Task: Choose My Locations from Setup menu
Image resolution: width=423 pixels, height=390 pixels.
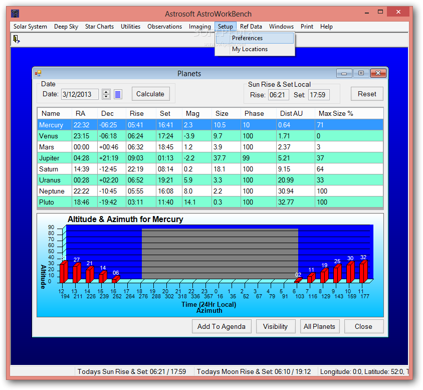Action: click(x=255, y=49)
